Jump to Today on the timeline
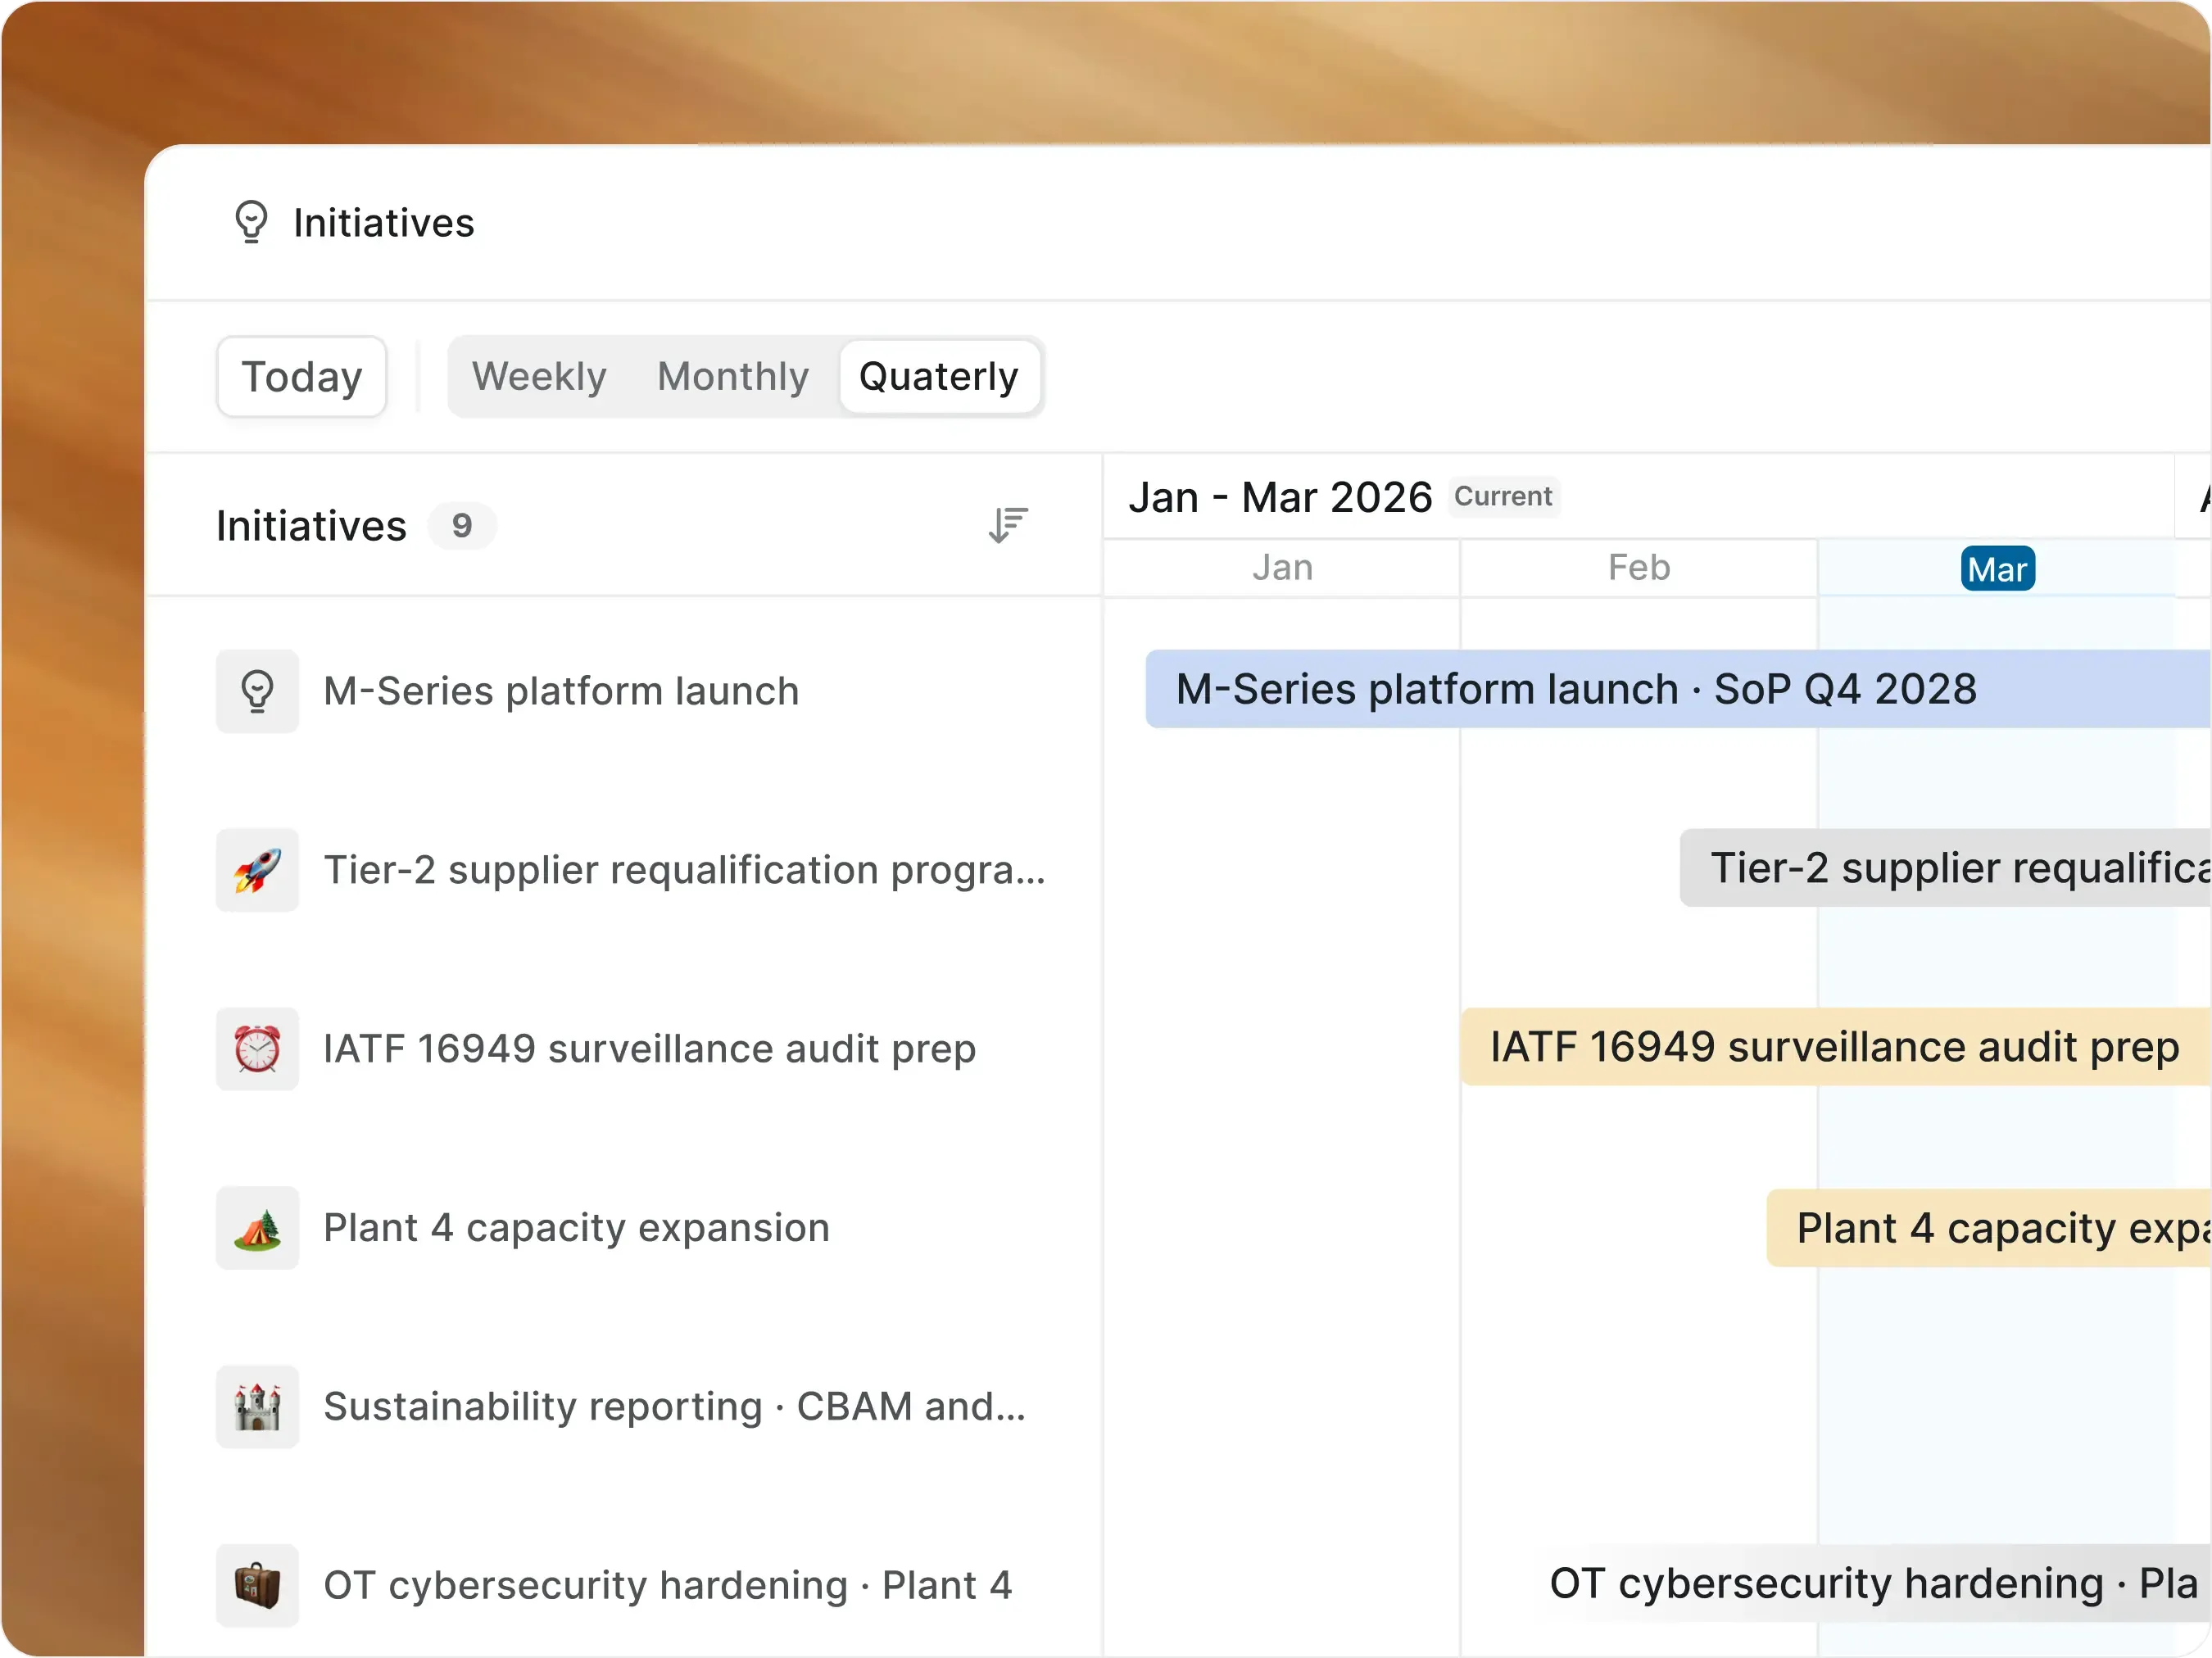2212x1658 pixels. (x=302, y=377)
